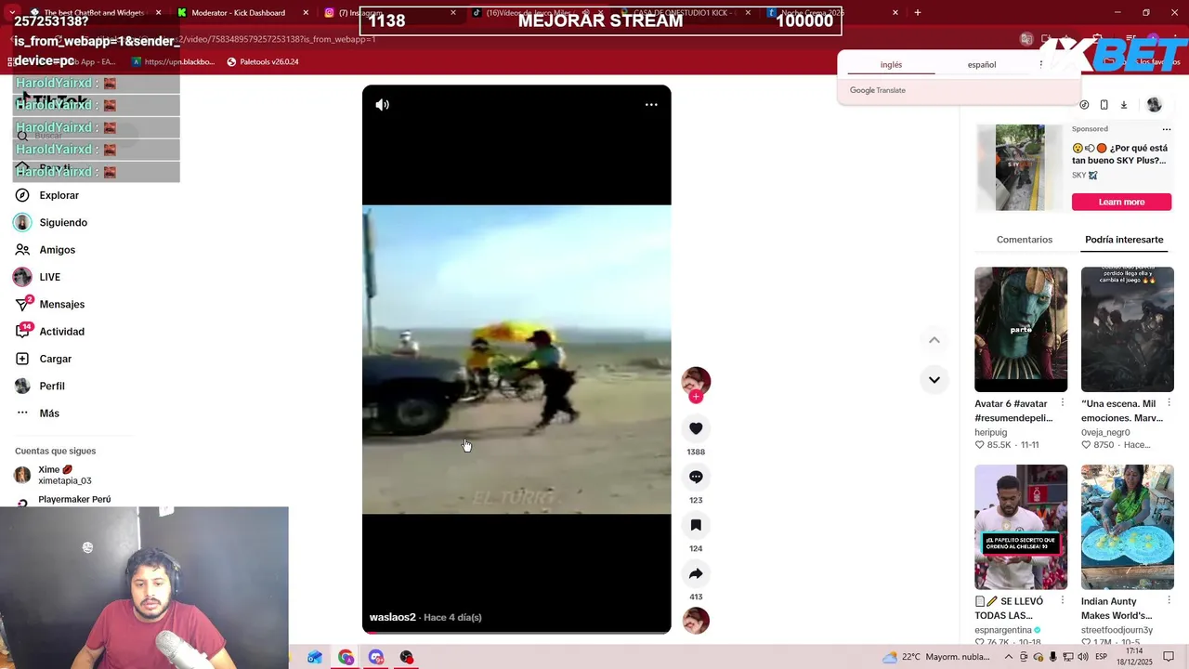
Task: Open Google Translate popup options menu
Action: tap(1041, 65)
